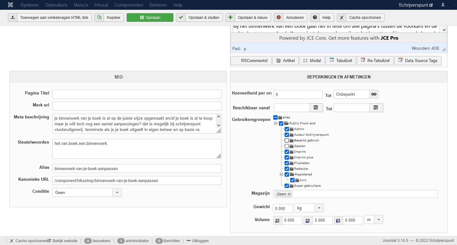Open the user account menu icon
Screen dimensions: 457x245
445,5
